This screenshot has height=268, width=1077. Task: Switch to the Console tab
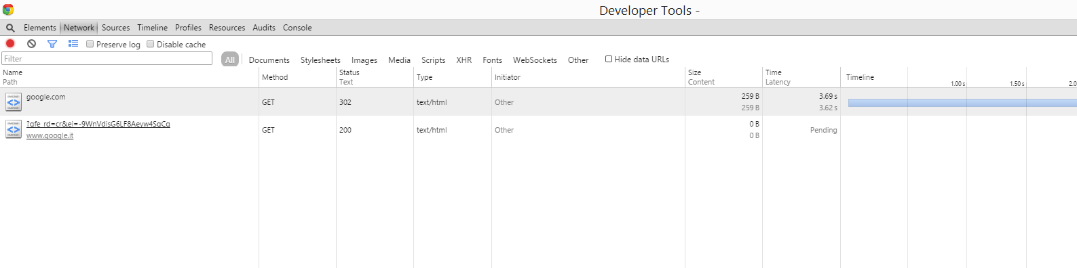[297, 28]
